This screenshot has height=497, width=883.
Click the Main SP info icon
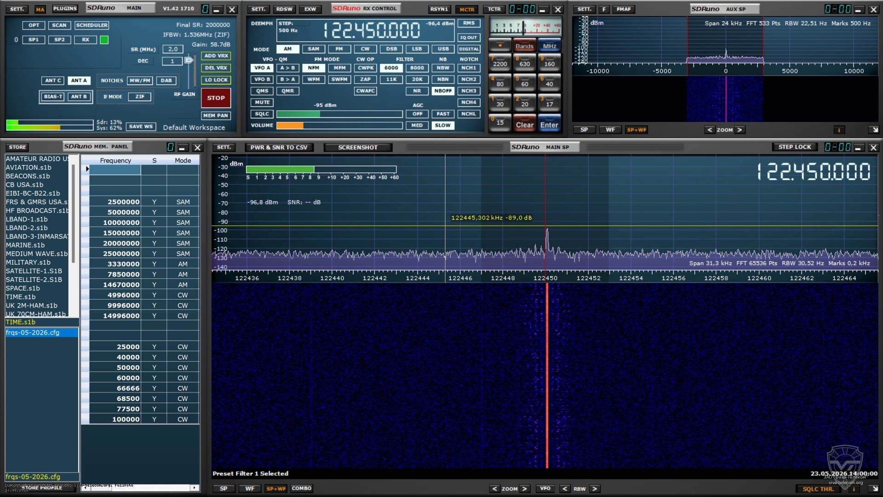tap(854, 489)
